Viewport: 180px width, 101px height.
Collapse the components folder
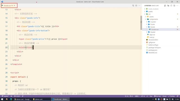tap(154, 19)
